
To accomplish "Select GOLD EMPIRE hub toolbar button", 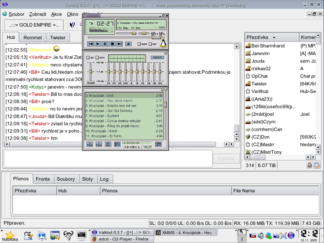I will tap(34, 25).
